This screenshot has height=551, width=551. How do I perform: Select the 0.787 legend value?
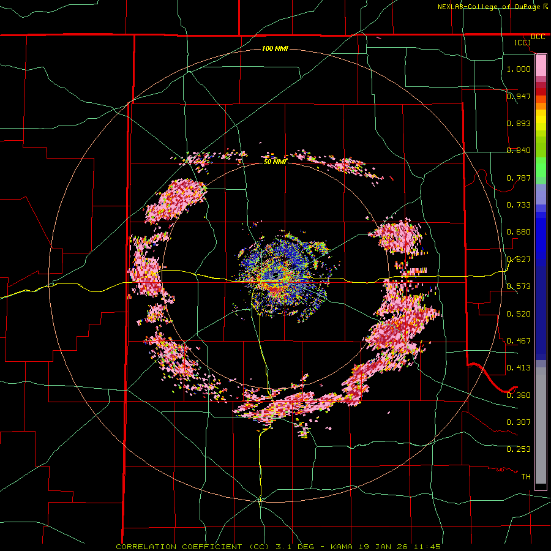519,178
